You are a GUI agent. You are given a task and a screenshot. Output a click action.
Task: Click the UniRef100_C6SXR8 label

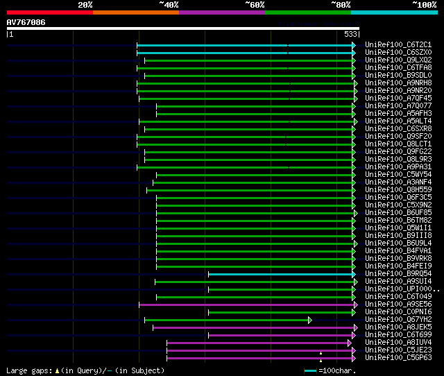click(x=398, y=129)
